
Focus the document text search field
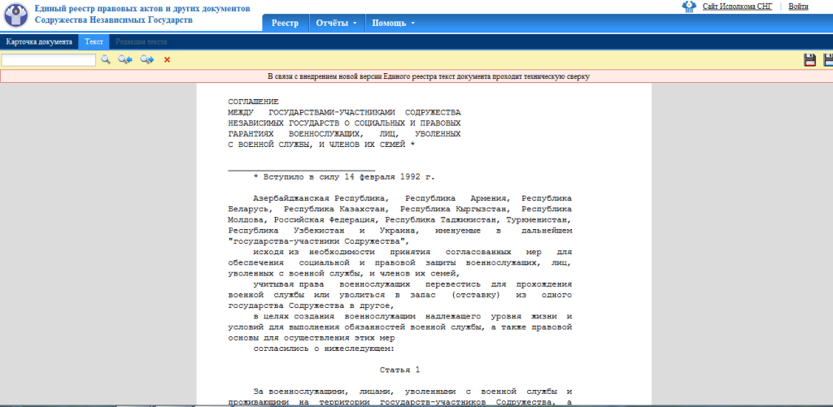[49, 59]
